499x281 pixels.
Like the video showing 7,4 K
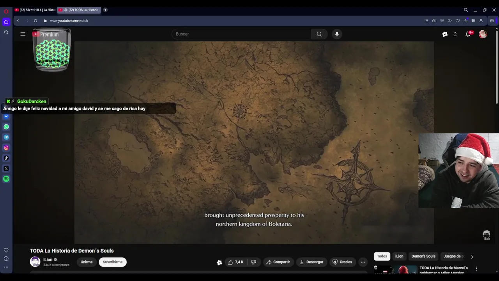(x=236, y=262)
